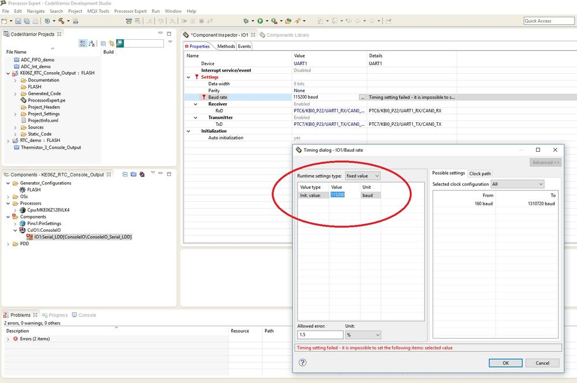
Task: Open the MQX Tools menu
Action: 98,11
